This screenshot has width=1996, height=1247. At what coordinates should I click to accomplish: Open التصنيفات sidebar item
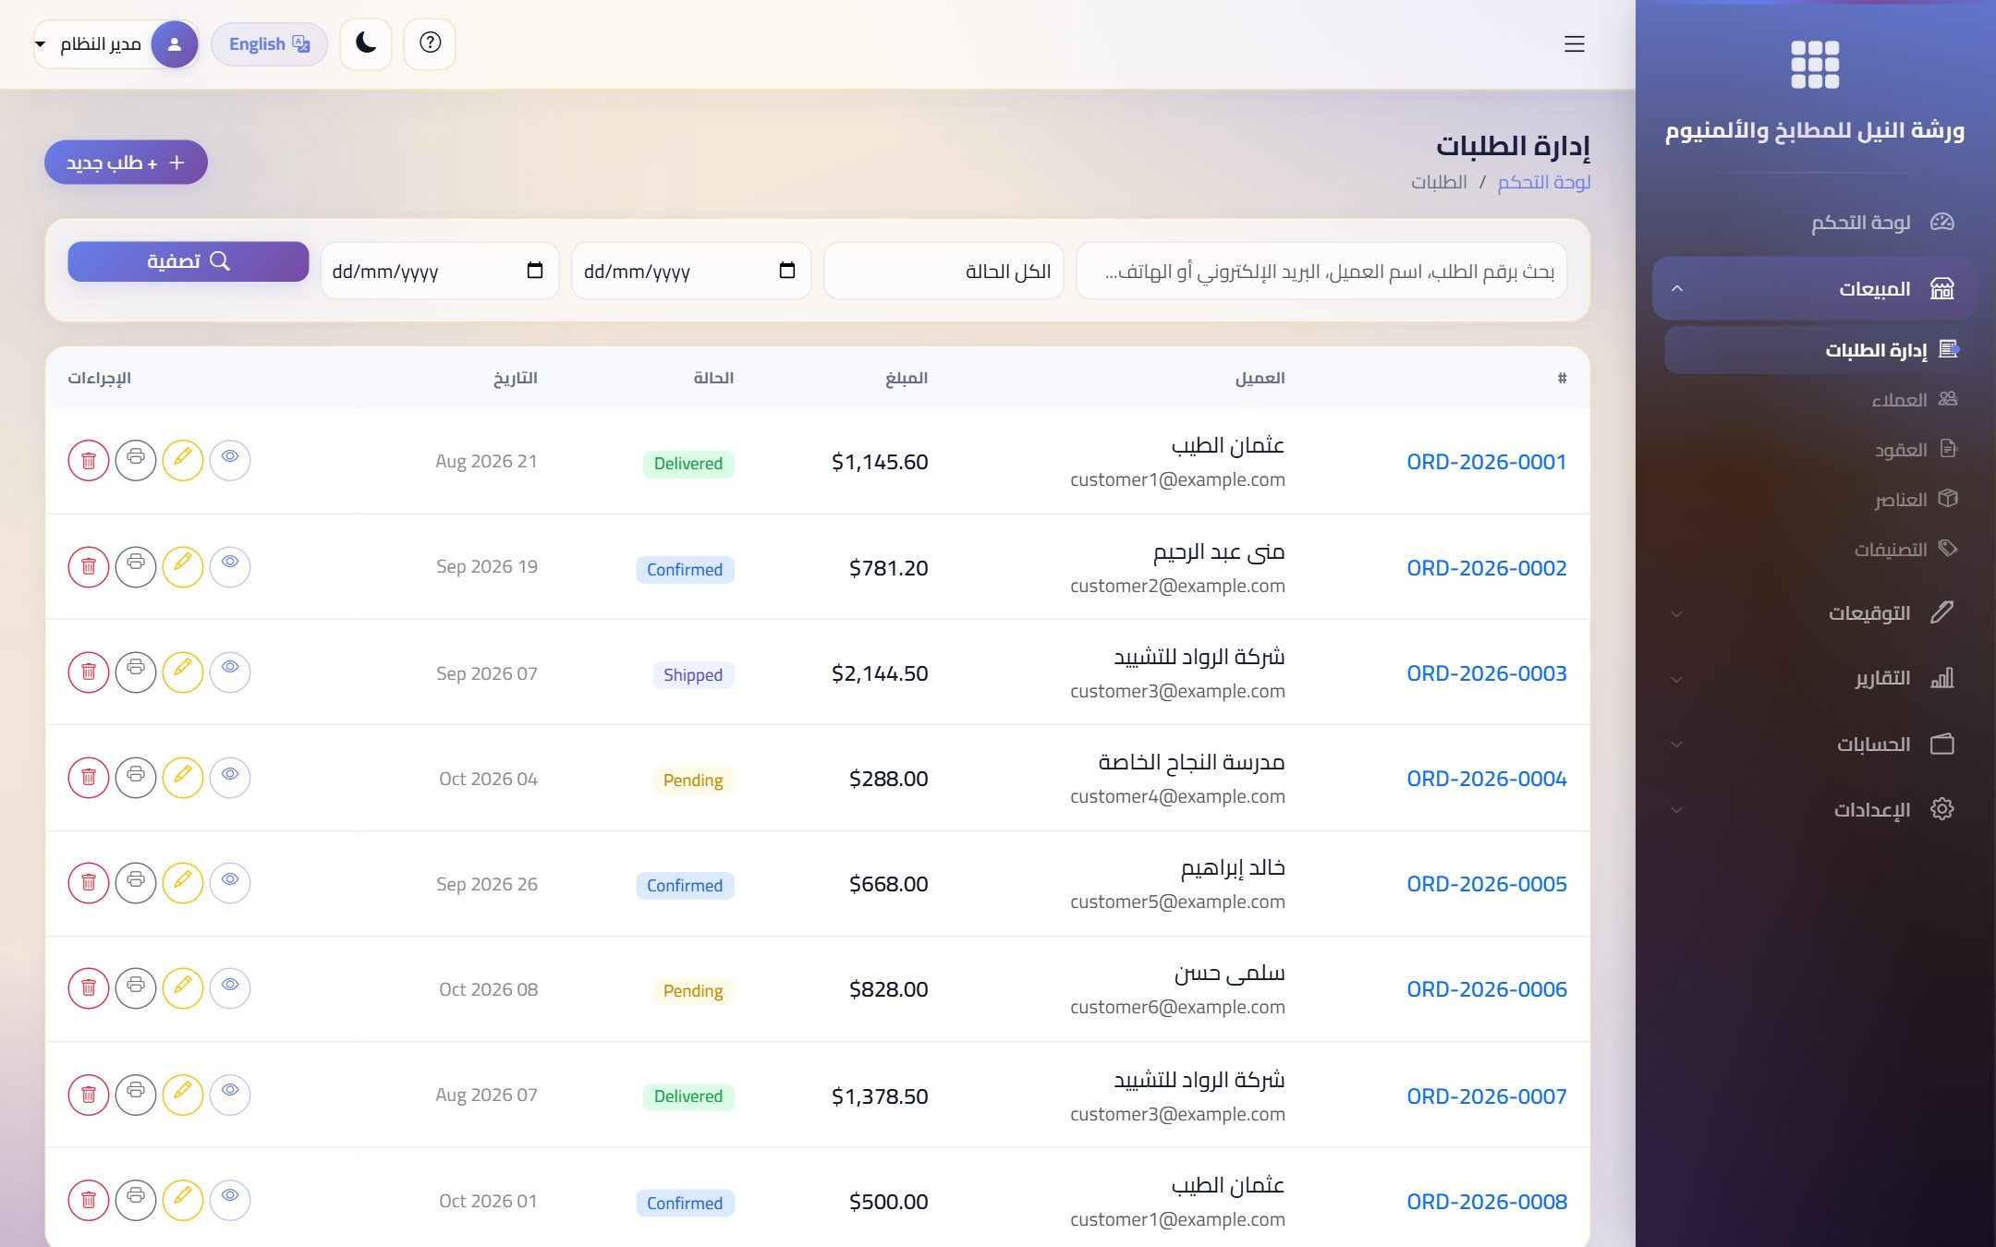click(1820, 549)
